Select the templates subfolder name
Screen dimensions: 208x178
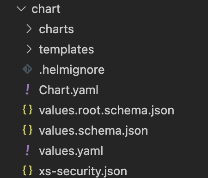(x=67, y=50)
